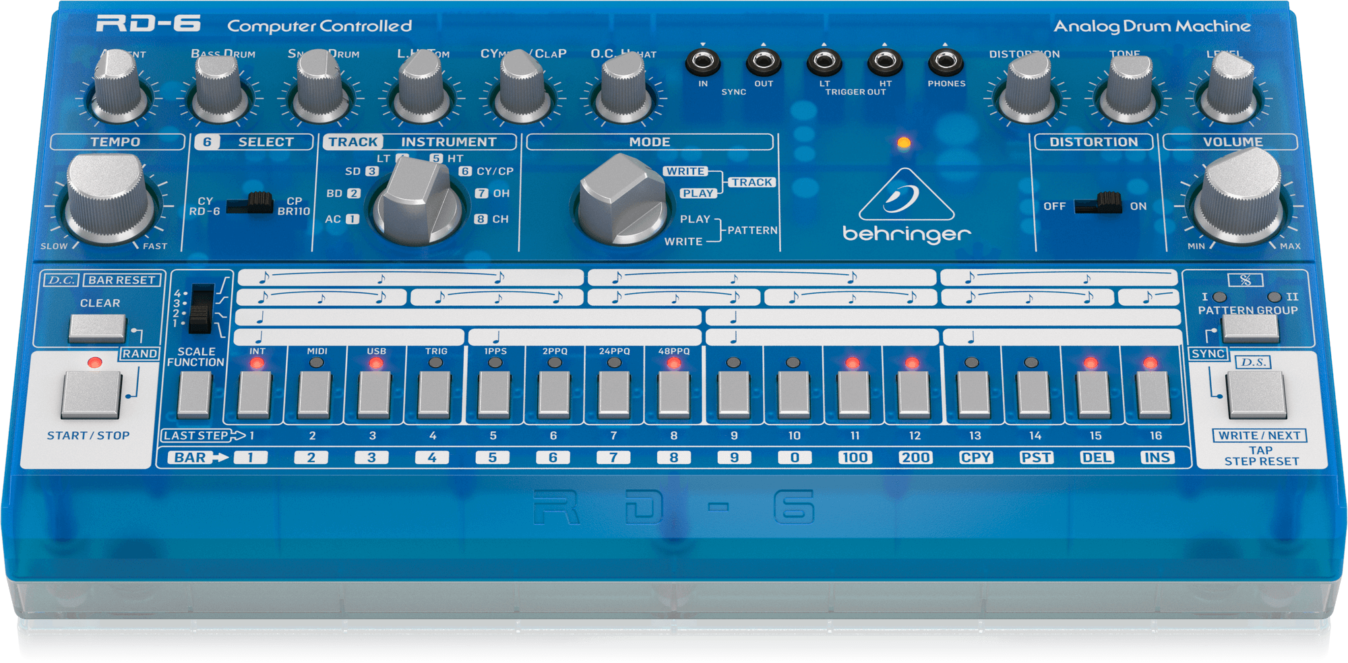This screenshot has width=1348, height=663.
Task: Tap step button 15 above DEL
Action: (x=1094, y=393)
